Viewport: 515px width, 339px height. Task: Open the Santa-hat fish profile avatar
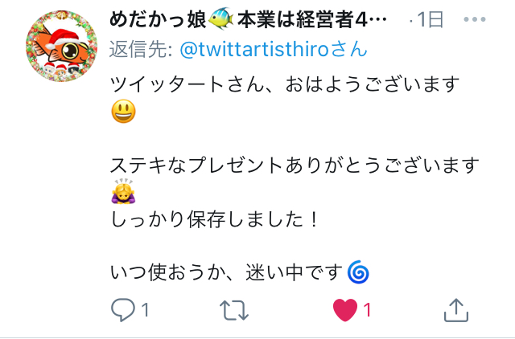(61, 46)
